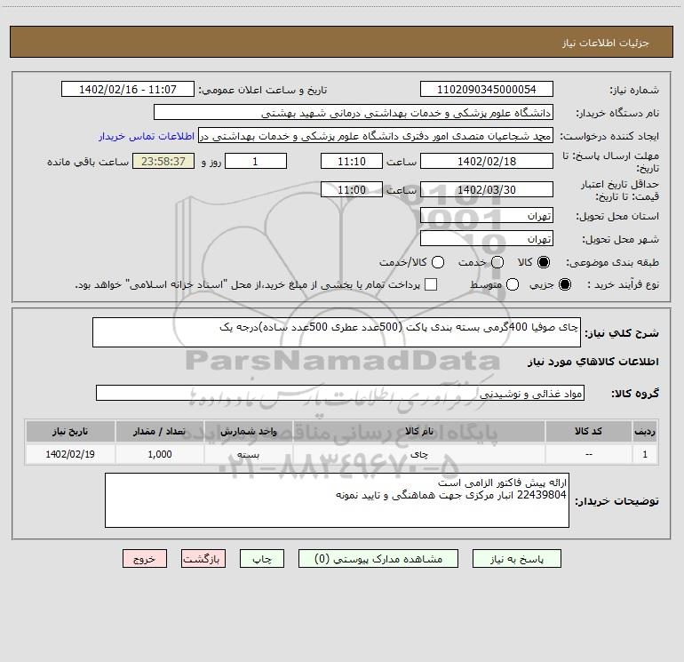Click the کد کالا column header

pyautogui.click(x=588, y=432)
